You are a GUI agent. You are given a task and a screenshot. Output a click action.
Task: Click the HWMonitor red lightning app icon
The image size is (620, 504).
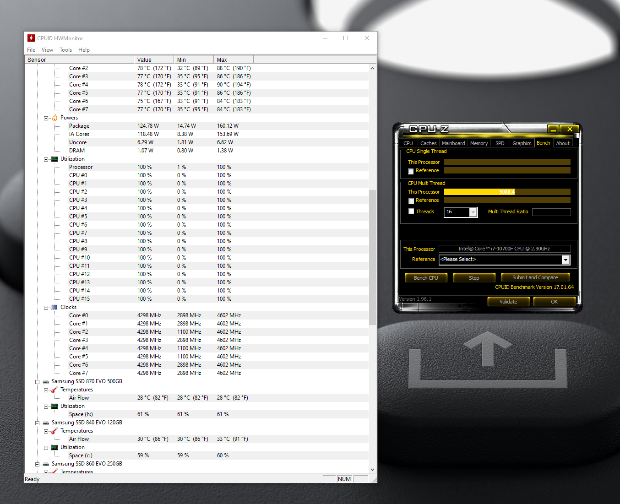[x=31, y=38]
